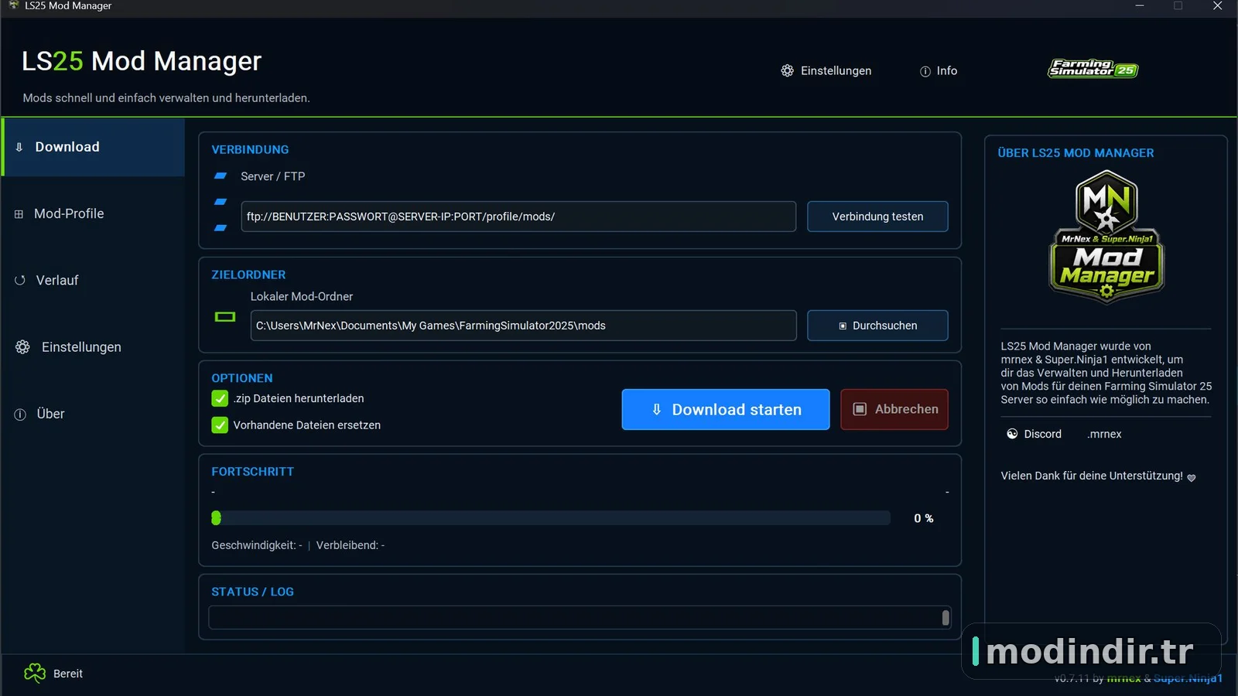Image resolution: width=1238 pixels, height=696 pixels.
Task: Click the Status / Log scrollbar handle
Action: (x=946, y=617)
